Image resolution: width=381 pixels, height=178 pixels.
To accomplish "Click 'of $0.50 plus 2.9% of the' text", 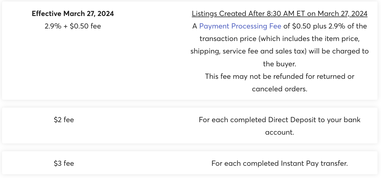I will pos(325,26).
